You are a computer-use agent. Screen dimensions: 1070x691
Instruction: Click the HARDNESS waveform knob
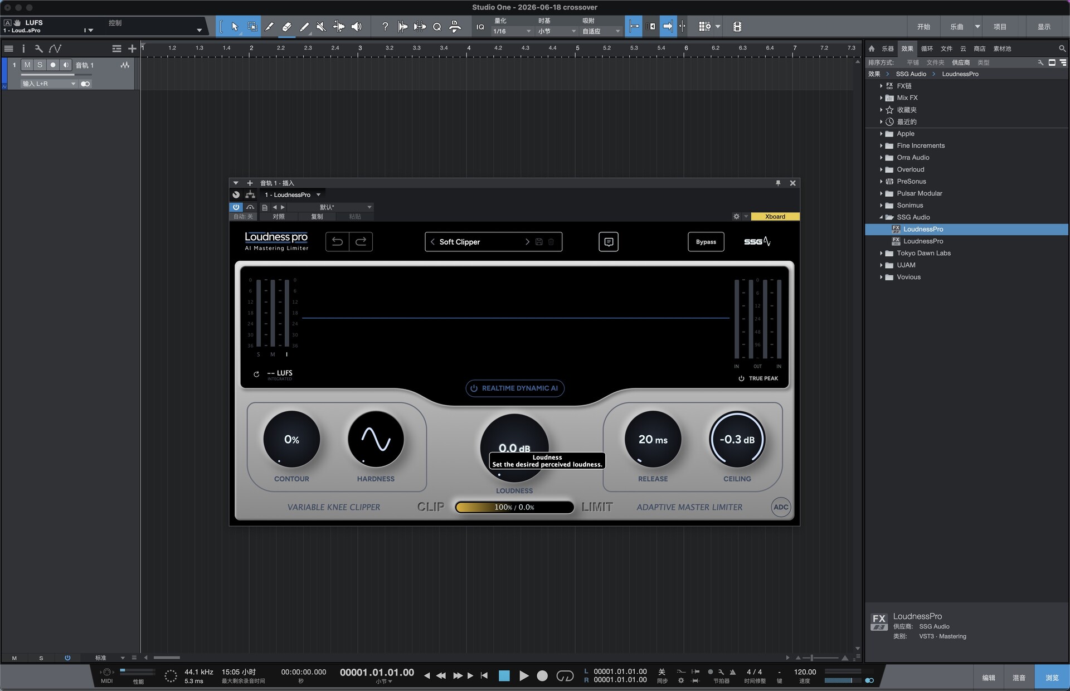point(376,439)
